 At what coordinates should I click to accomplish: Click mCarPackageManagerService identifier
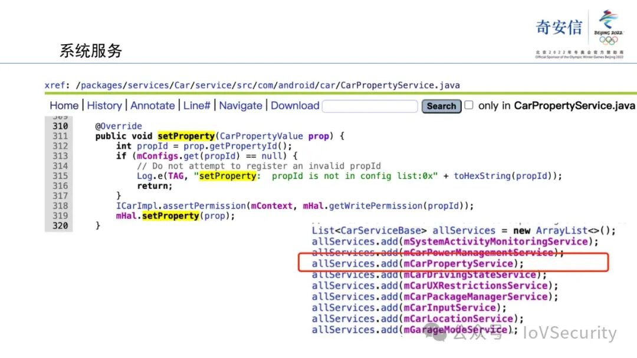click(475, 296)
